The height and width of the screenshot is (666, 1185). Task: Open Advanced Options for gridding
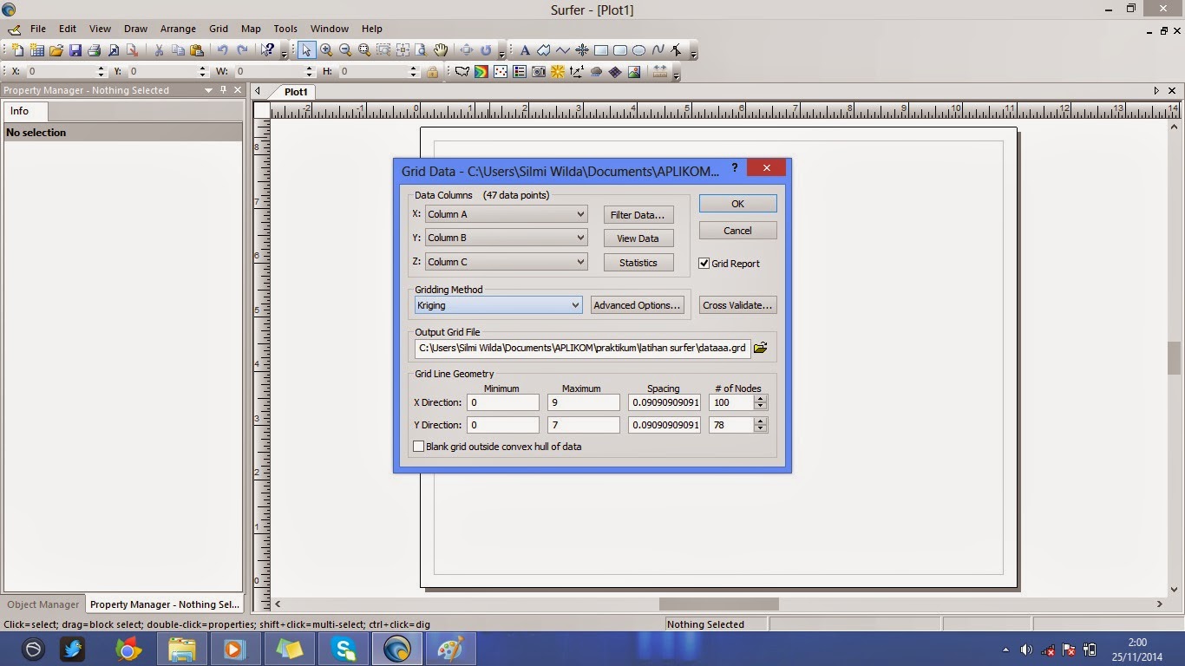pos(637,305)
